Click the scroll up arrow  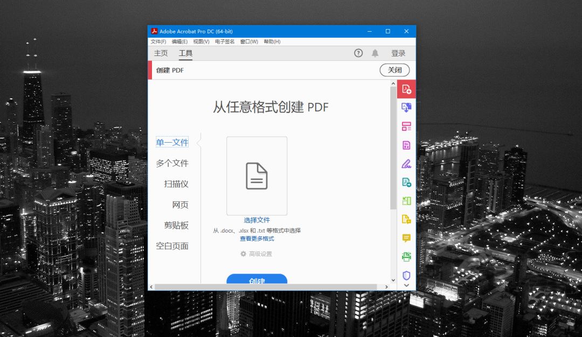point(393,83)
